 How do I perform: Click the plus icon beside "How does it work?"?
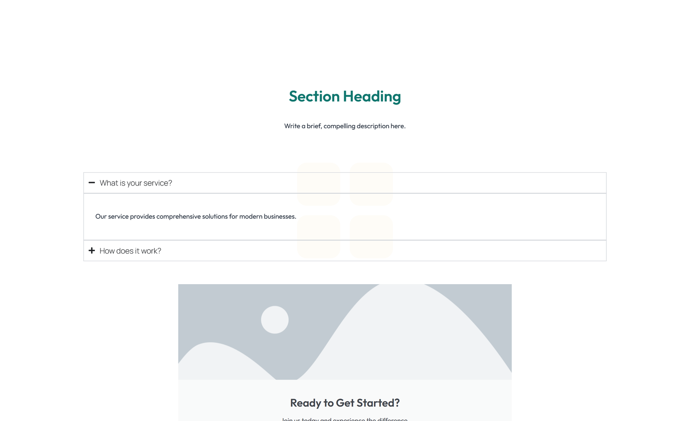pyautogui.click(x=92, y=251)
